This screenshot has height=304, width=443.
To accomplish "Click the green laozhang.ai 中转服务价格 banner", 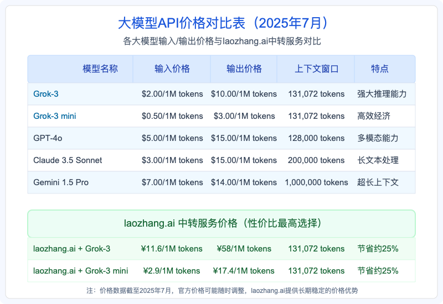I will click(x=221, y=223).
